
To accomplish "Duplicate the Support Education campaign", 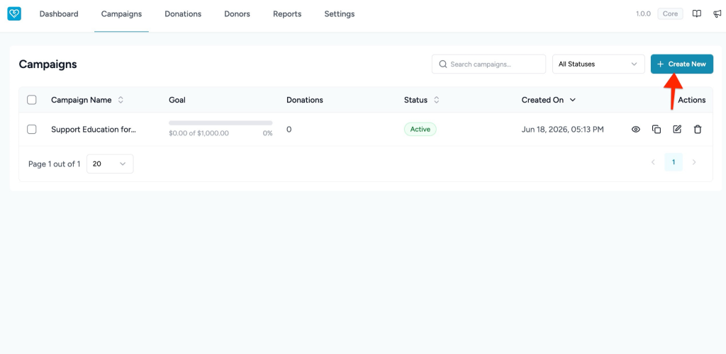I will (x=657, y=130).
